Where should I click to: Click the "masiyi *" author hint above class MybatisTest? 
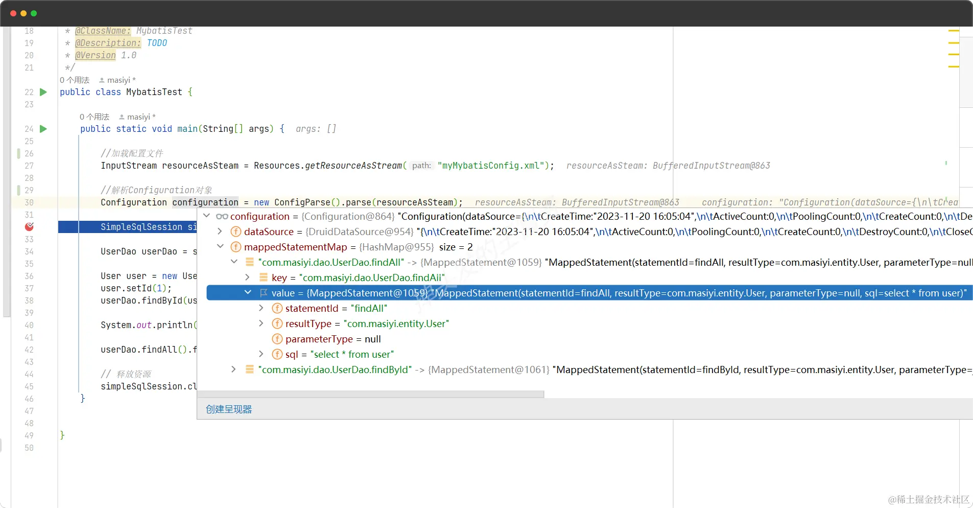tap(117, 80)
